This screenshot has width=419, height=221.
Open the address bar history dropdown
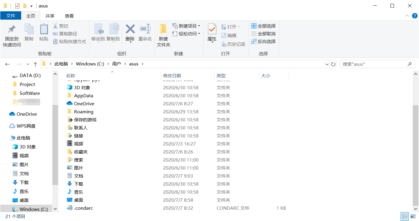327,64
